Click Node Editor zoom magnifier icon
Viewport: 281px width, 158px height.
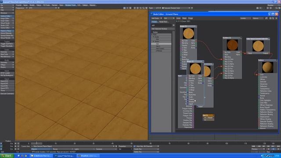(x=273, y=18)
